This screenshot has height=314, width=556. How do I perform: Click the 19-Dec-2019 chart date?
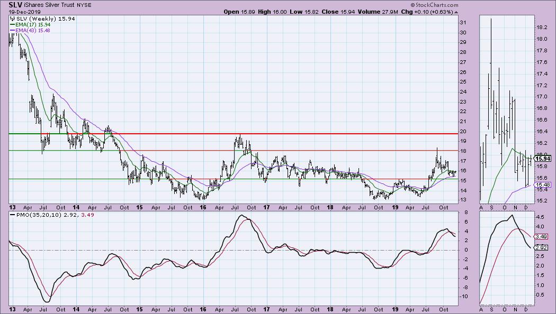24,12
